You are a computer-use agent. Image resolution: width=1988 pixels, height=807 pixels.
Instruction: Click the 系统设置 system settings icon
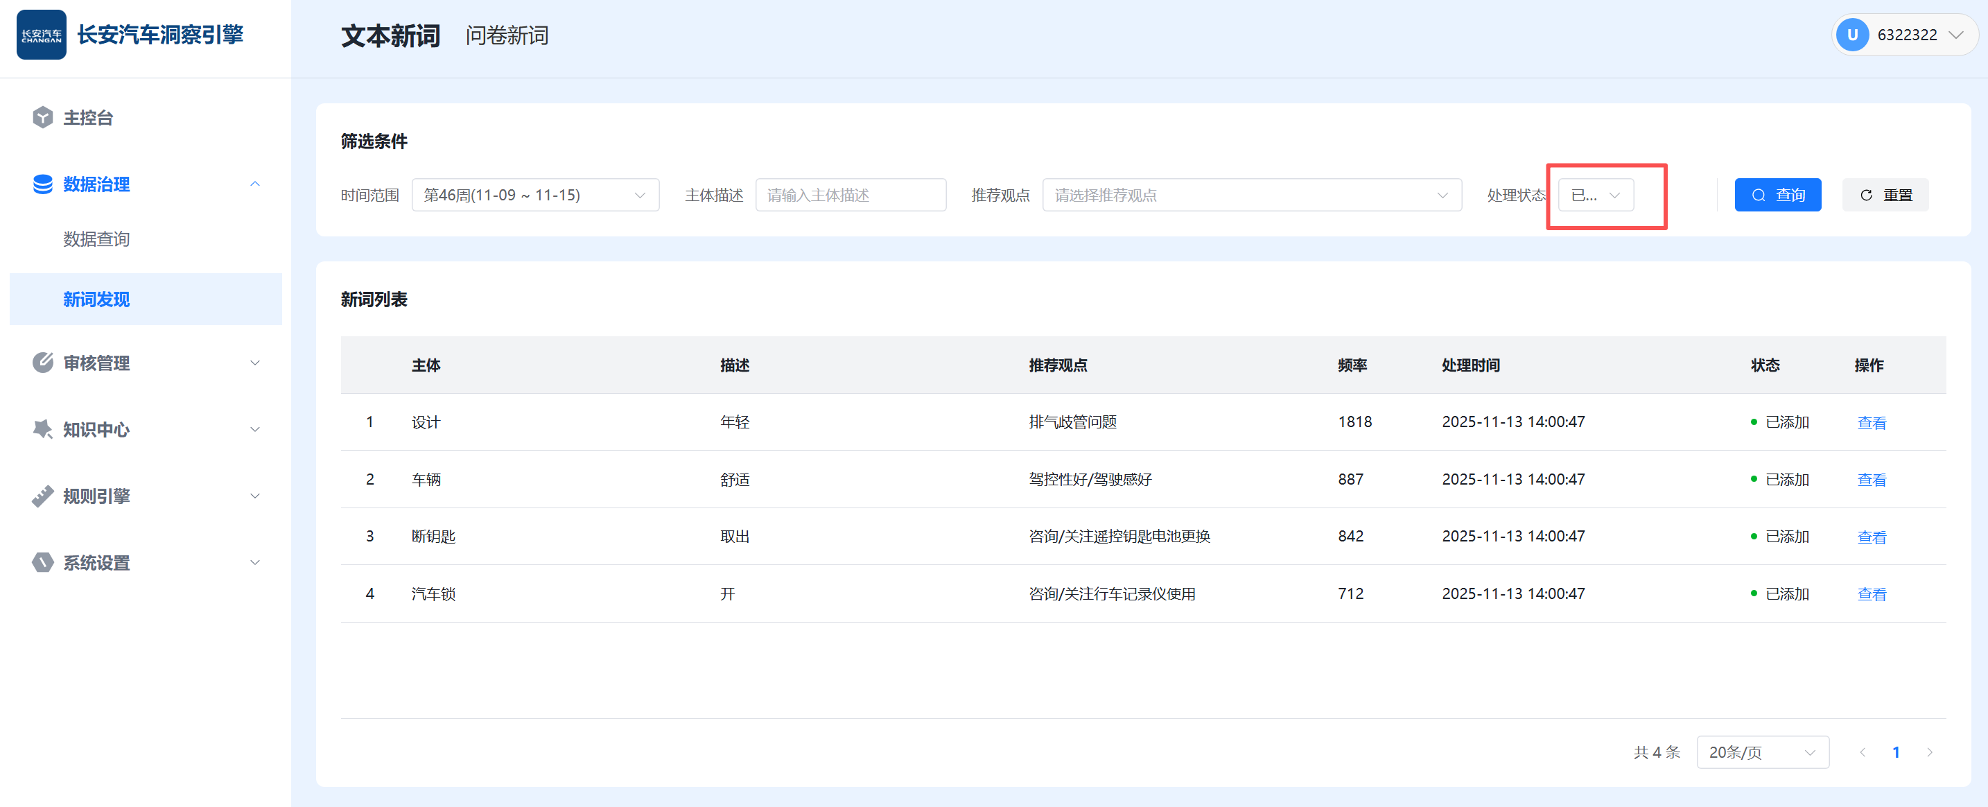(42, 562)
